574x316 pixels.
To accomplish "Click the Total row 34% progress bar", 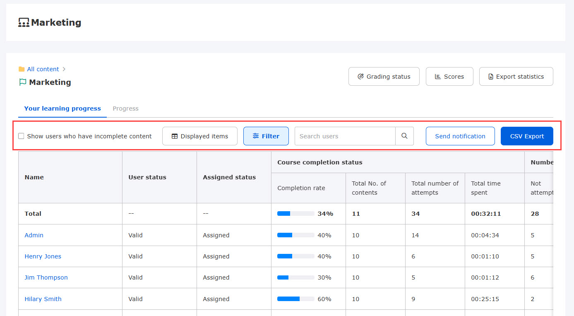I will pos(295,214).
